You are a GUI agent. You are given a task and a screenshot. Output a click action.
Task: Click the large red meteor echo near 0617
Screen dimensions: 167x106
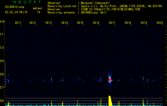coord(110,79)
